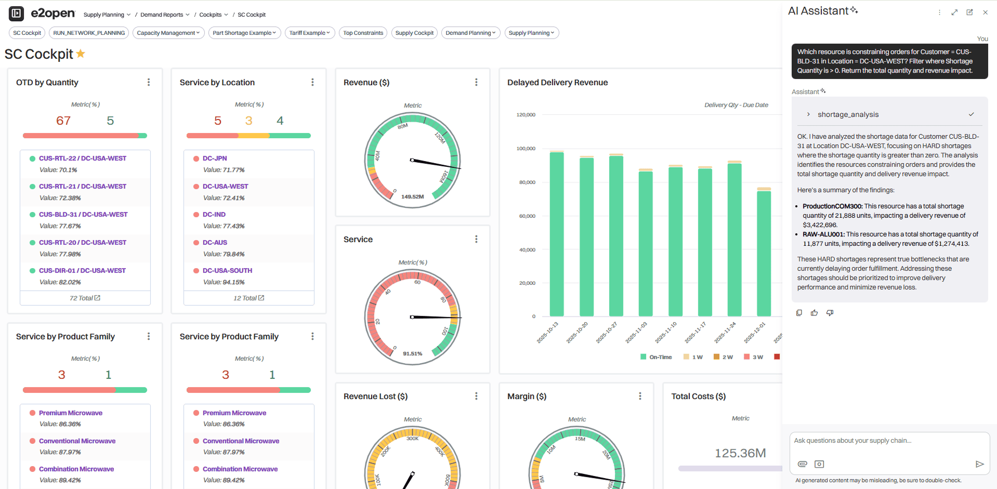Copy the assistant's response to clipboard
The height and width of the screenshot is (489, 997).
click(x=799, y=313)
